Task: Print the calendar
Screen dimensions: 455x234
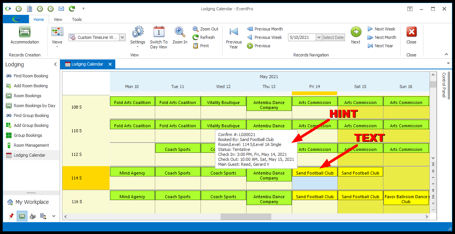Action: (201, 46)
